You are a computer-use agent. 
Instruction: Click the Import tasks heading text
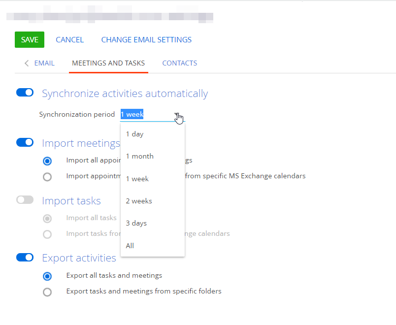[71, 201]
